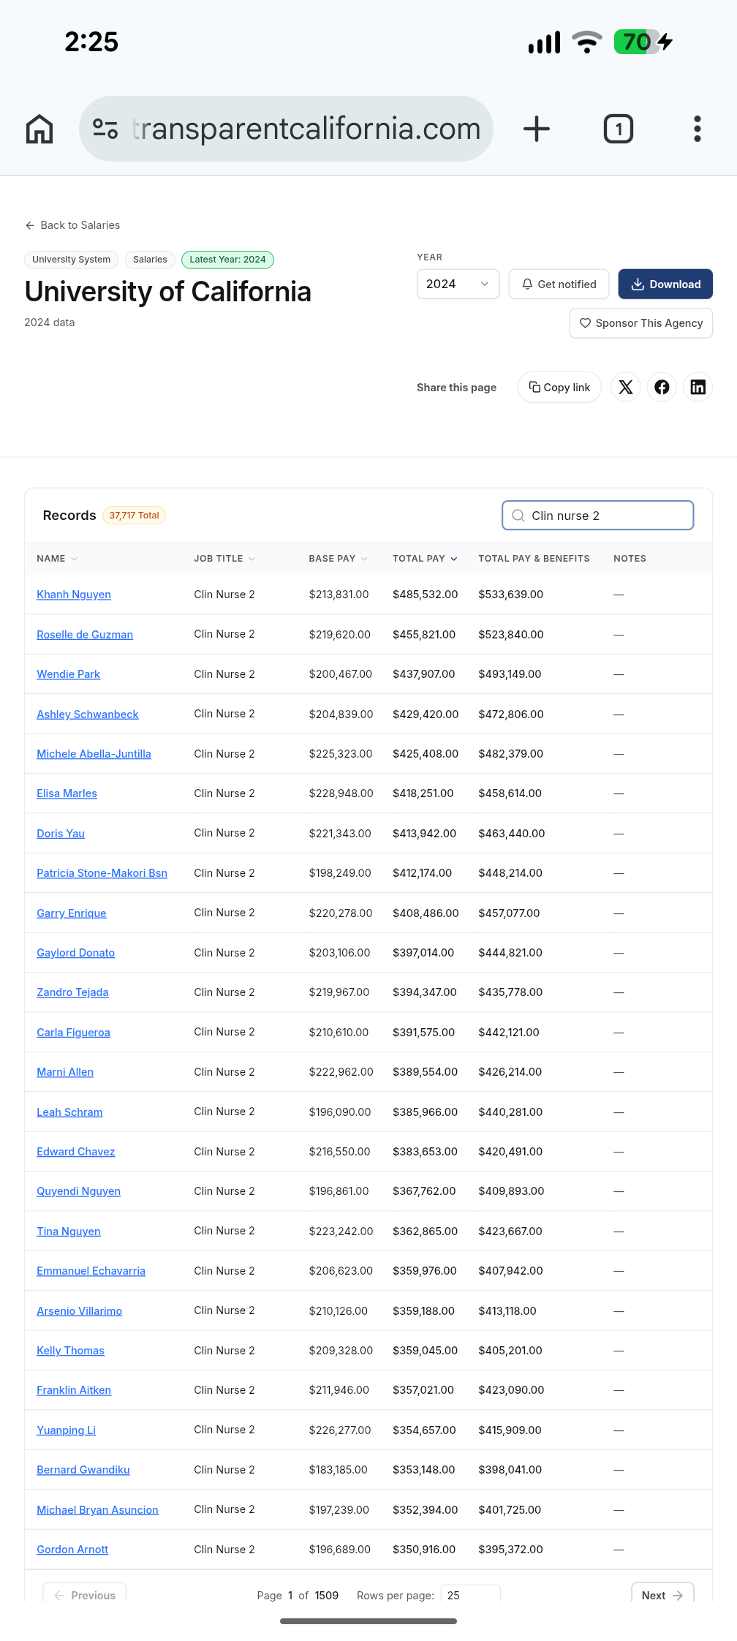Screen dimensions: 737x1641
Task: Share page on LinkedIn
Action: tap(698, 387)
